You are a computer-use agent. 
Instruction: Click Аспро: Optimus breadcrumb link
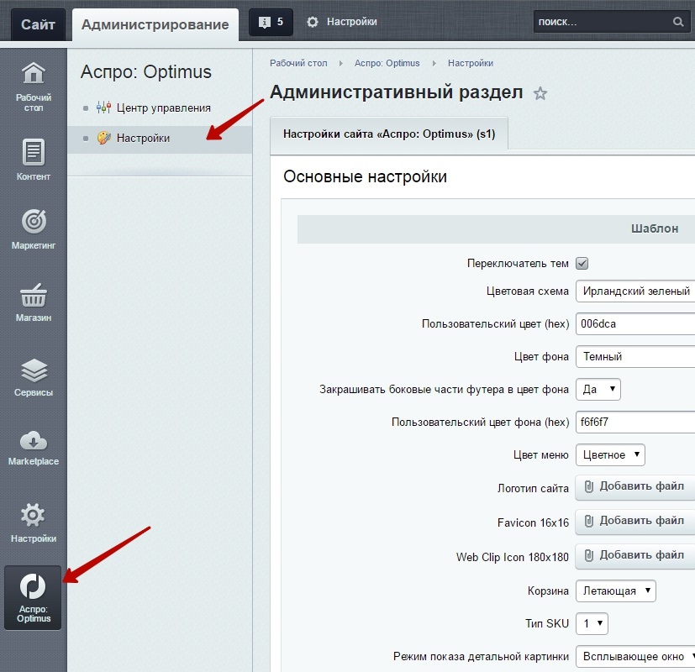(387, 63)
